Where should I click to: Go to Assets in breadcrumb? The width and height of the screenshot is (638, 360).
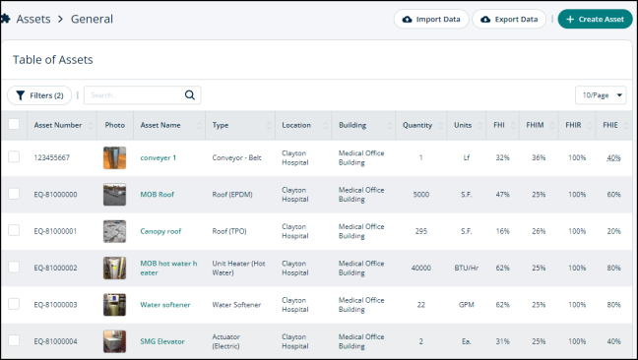point(33,19)
